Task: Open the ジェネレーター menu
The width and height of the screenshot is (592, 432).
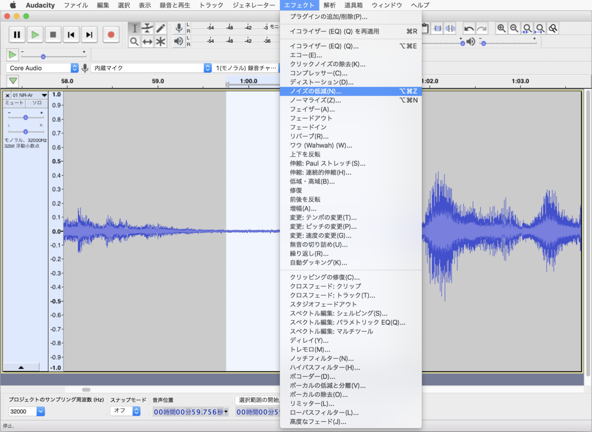Action: coord(254,5)
